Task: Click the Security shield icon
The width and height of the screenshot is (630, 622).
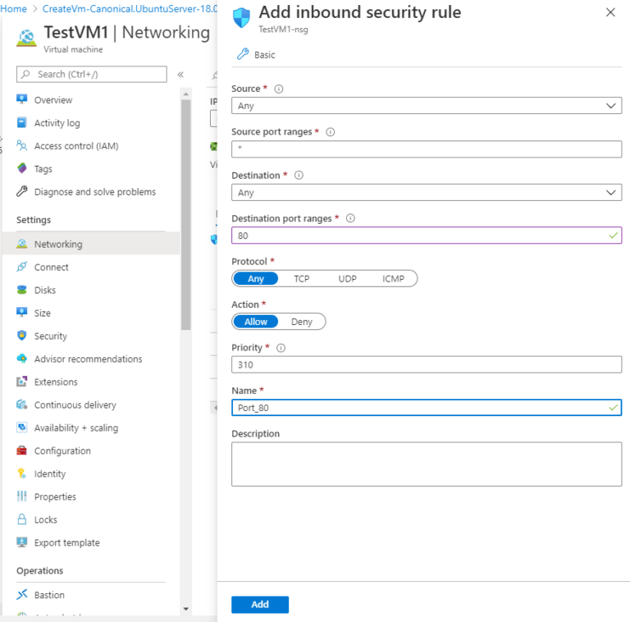Action: [x=21, y=335]
